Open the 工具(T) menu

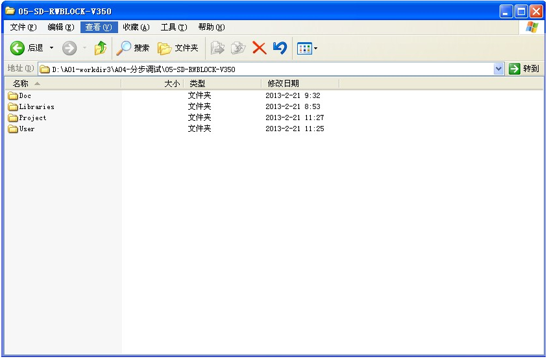(174, 27)
